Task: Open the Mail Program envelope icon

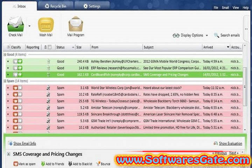Action: coord(76,24)
